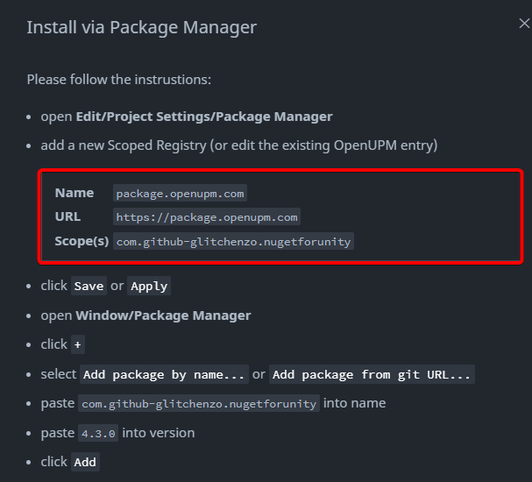Click the 'Add package from git URL...' snippet
The image size is (532, 482).
click(372, 374)
